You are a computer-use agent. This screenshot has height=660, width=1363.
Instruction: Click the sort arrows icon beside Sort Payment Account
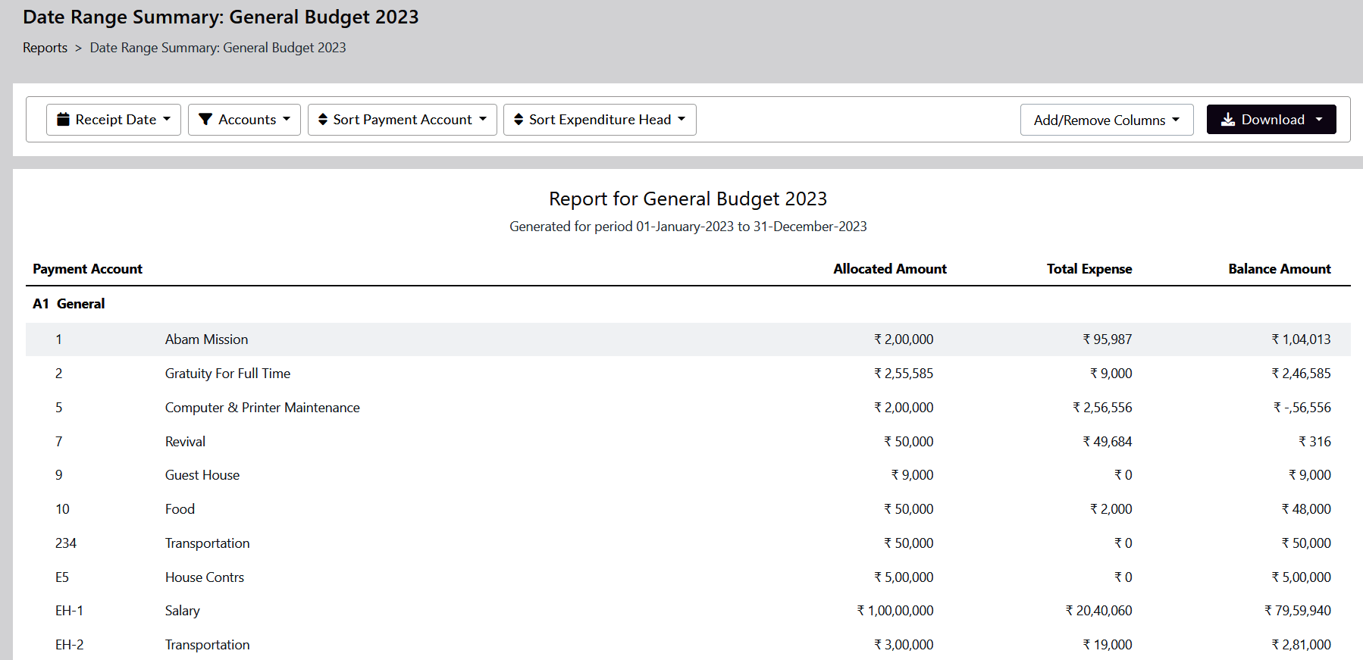[323, 120]
